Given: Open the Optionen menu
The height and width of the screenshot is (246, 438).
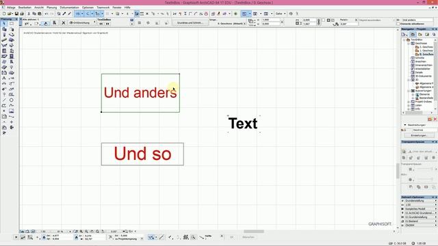Looking at the screenshot, I should click(88, 8).
